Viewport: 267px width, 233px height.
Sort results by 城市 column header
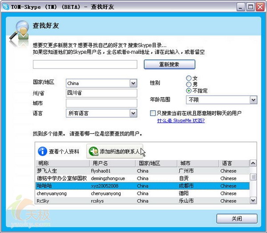point(198,164)
